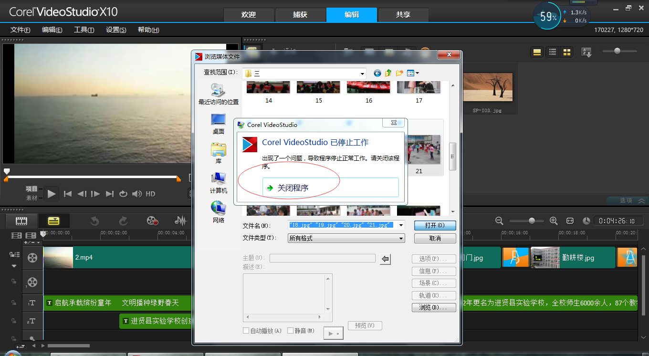Viewport: 649px width, 356px height.
Task: Toggle ripple editing lock icon
Action: click(14, 254)
